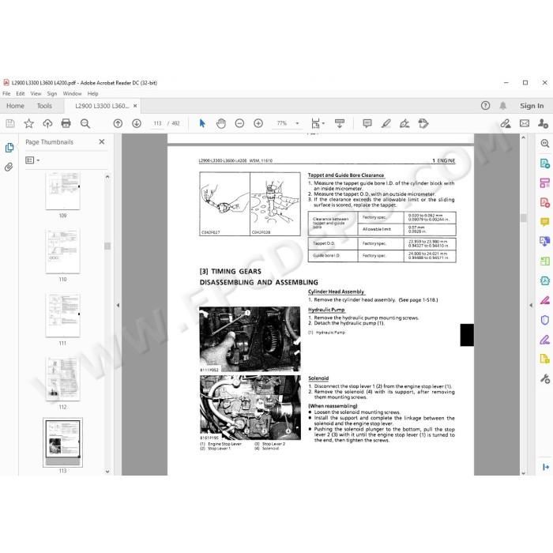Select the L2900 L3300 L360... document tab

coord(102,106)
